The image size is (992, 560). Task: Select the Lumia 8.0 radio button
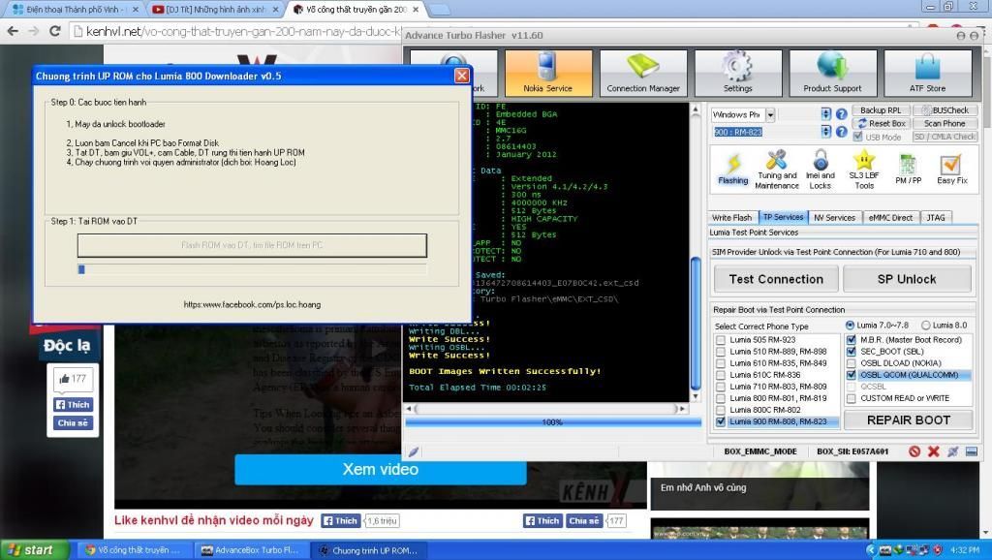pyautogui.click(x=926, y=326)
